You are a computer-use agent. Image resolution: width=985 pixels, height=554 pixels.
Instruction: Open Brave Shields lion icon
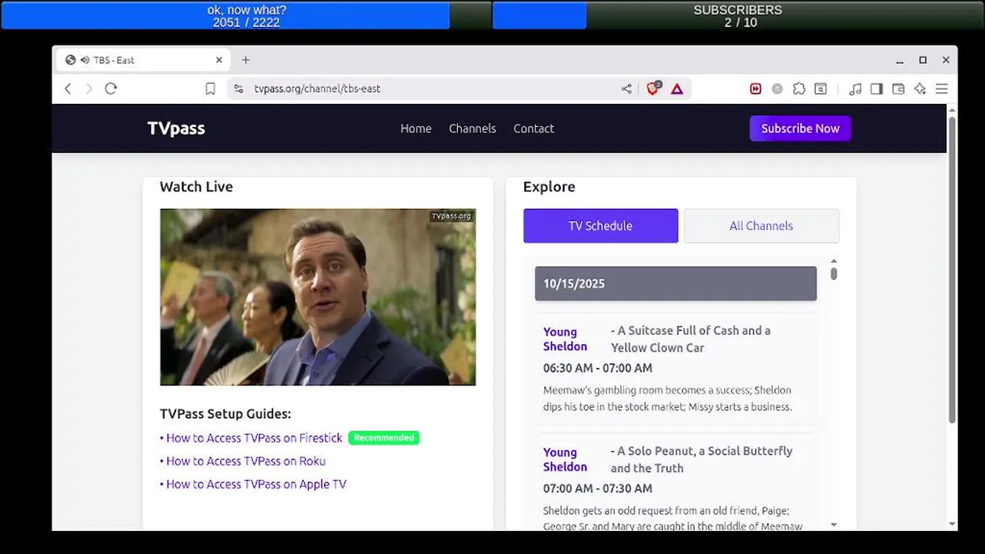pos(653,88)
